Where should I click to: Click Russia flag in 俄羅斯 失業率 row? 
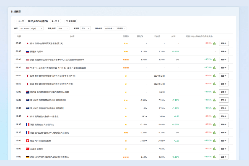(x=27, y=52)
